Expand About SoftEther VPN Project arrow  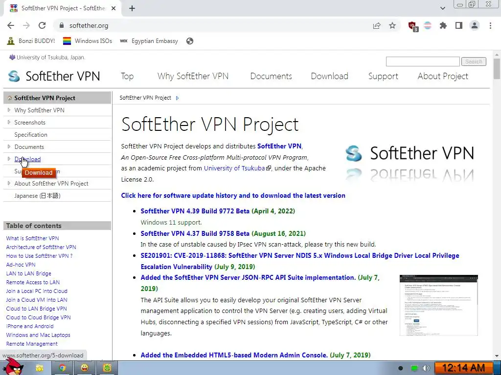coord(9,184)
